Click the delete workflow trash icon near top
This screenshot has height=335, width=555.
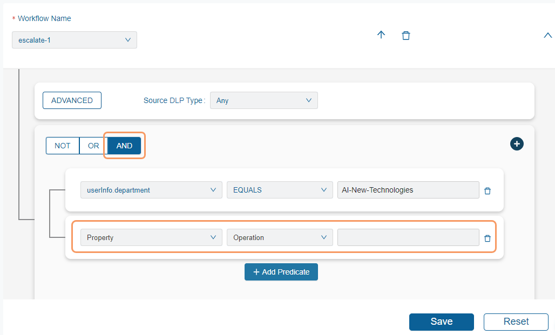[x=406, y=35]
